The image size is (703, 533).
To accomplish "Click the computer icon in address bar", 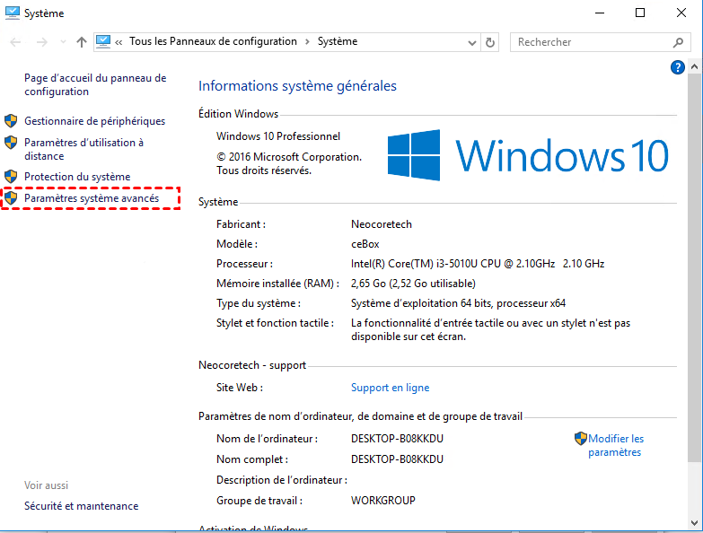I will 103,41.
